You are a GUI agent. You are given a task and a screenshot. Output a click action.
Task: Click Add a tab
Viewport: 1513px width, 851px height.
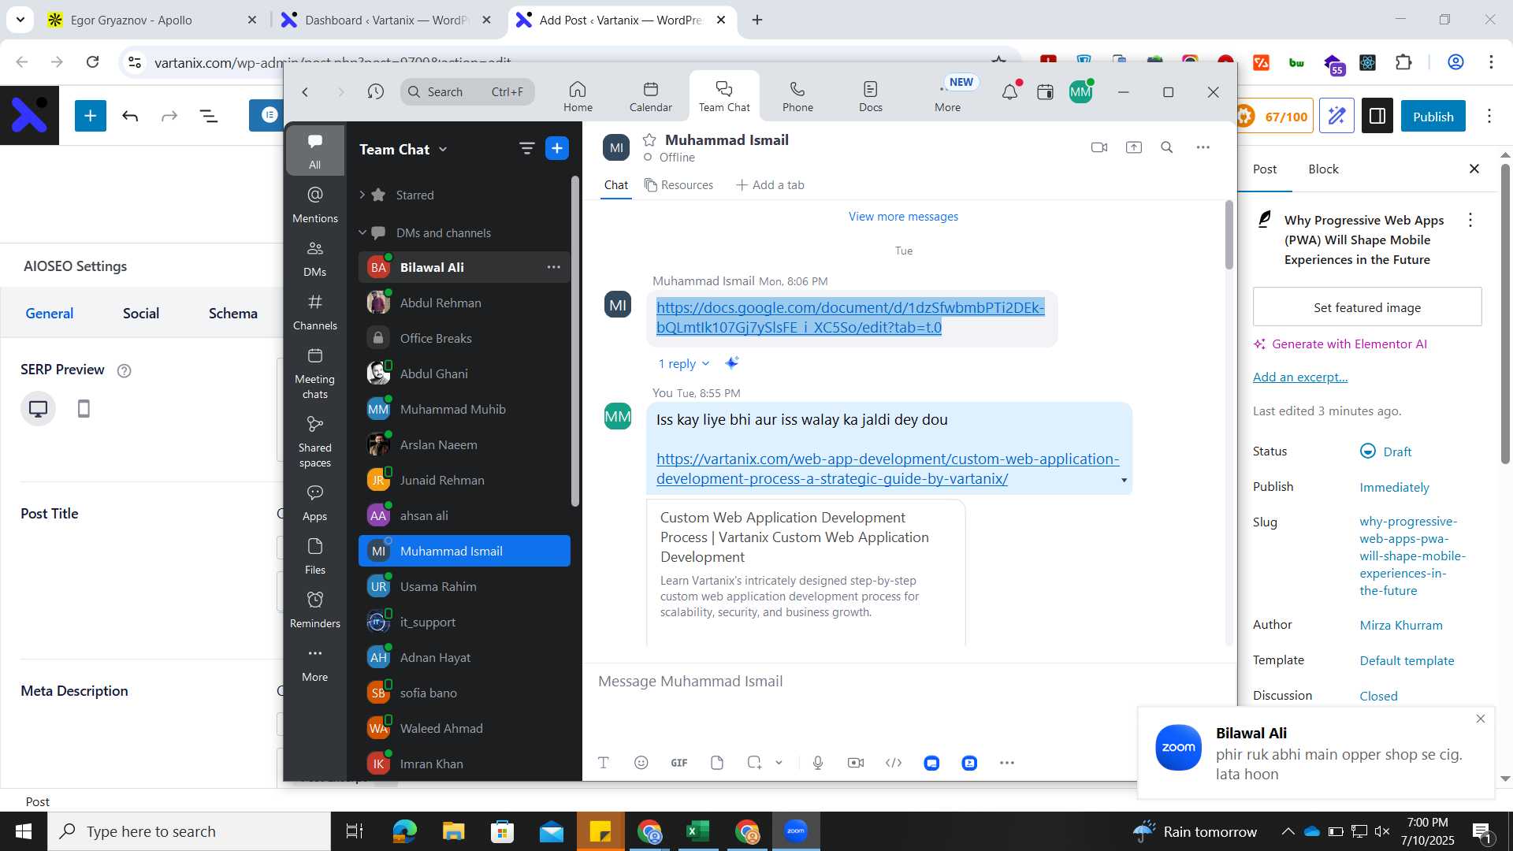(770, 184)
